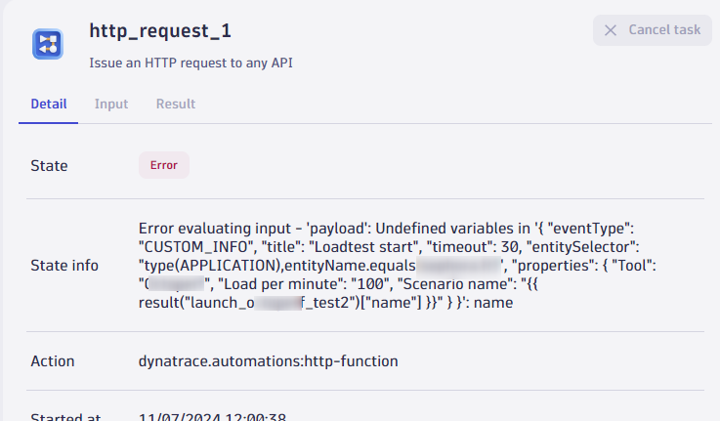The width and height of the screenshot is (720, 421).
Task: Click the X icon inside Cancel task
Action: pyautogui.click(x=611, y=29)
